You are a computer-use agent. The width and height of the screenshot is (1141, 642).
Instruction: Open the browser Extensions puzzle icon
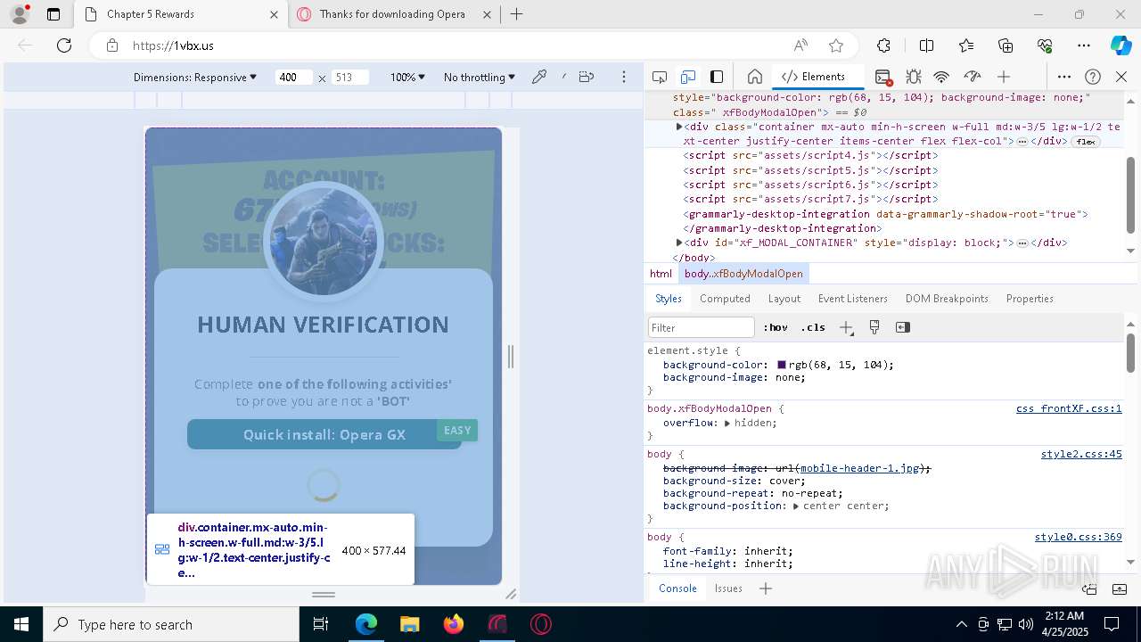click(883, 45)
